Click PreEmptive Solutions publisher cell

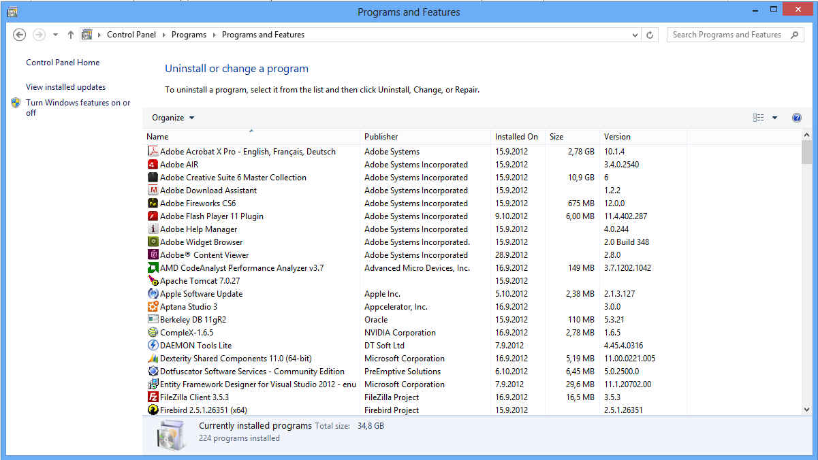tap(403, 372)
